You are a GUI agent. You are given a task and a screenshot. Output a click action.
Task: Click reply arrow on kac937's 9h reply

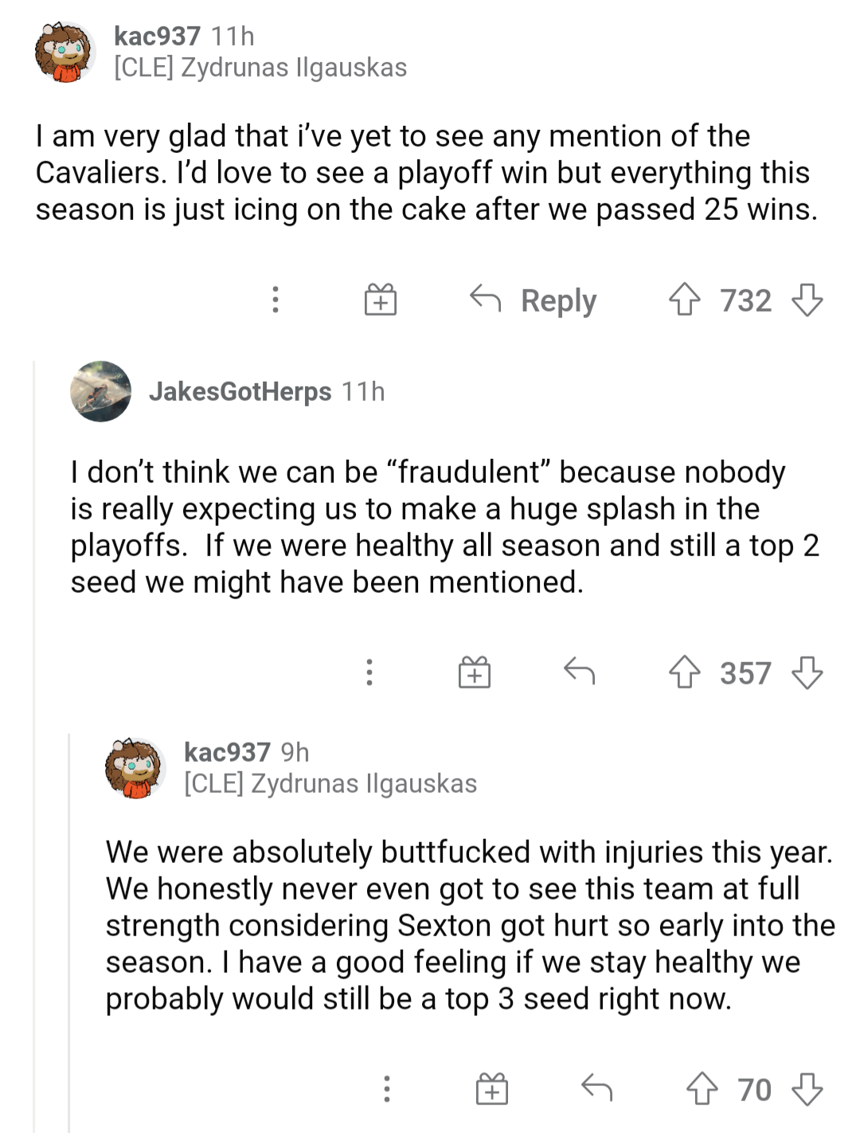click(x=596, y=1088)
